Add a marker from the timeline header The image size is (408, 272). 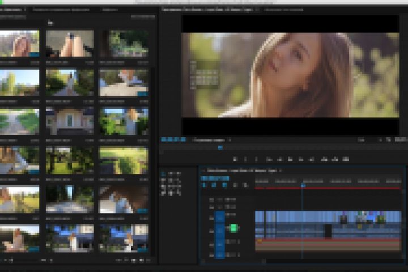(x=236, y=185)
